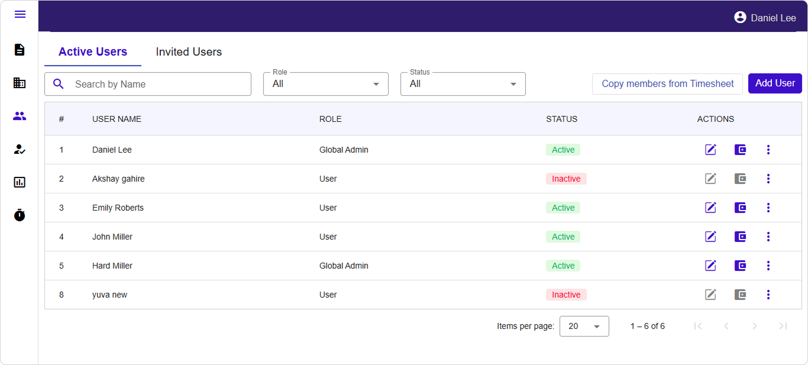Click edit icon for Emily Roberts
Screen dimensions: 808x365
coord(710,208)
